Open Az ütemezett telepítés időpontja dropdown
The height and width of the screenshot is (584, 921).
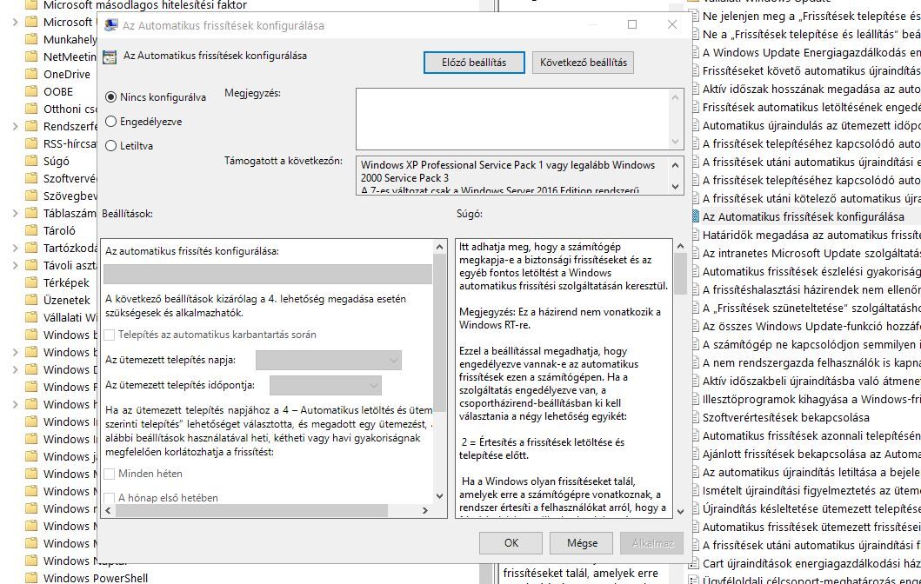[325, 385]
